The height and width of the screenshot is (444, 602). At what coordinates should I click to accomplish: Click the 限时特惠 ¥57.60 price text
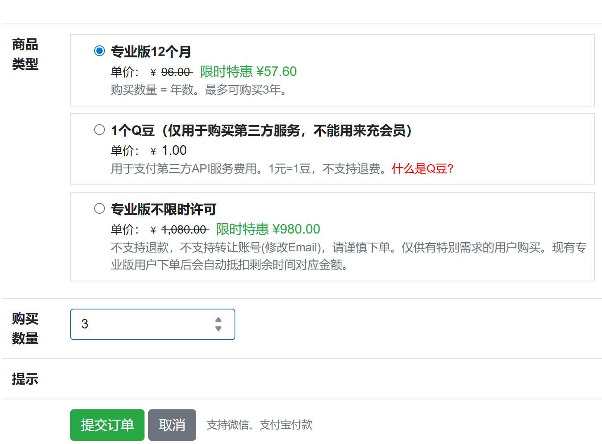tap(248, 71)
